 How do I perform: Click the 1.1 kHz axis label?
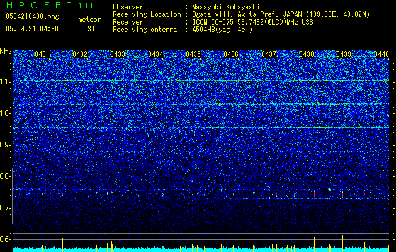(4, 82)
